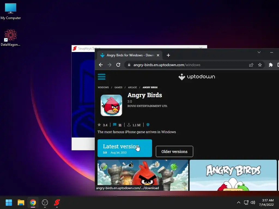The width and height of the screenshot is (279, 209).
Task: Click the Angry Birds title heading
Action: click(x=145, y=95)
